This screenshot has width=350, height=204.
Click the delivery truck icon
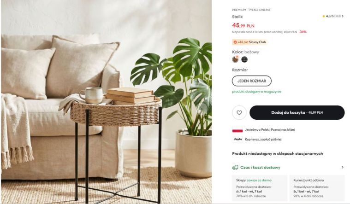point(235,168)
